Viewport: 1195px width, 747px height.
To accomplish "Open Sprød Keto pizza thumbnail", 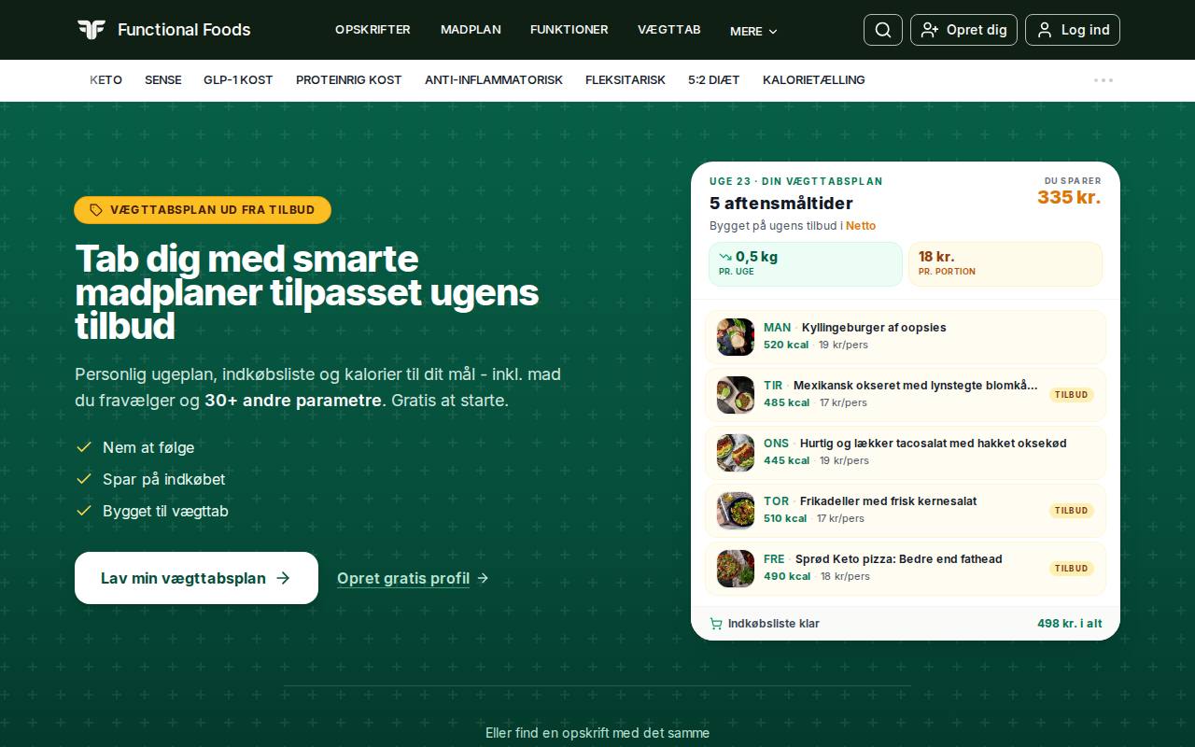I will (x=736, y=569).
